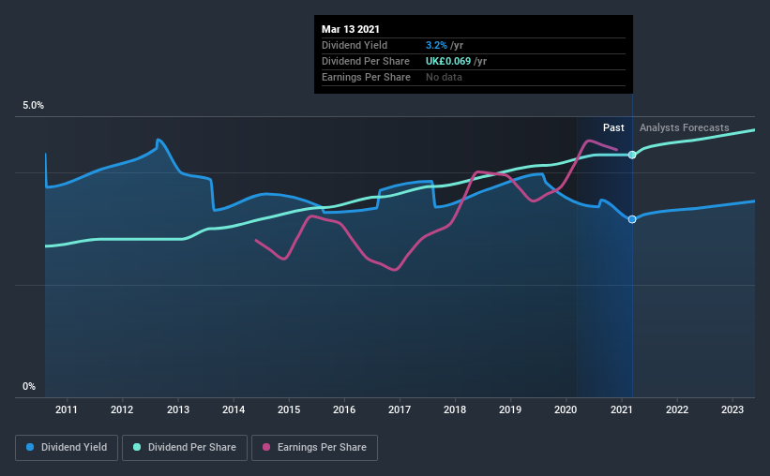
Task: Toggle the Dividend Per Share legend button
Action: (x=185, y=448)
